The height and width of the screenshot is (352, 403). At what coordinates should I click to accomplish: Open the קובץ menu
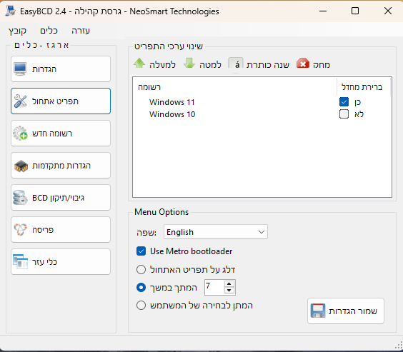[x=17, y=31]
